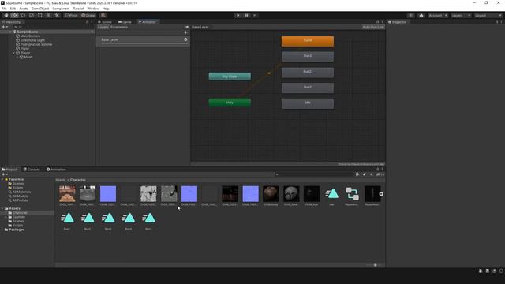Select the Rect tool in the toolbar
The width and height of the screenshot is (505, 284).
[40, 16]
